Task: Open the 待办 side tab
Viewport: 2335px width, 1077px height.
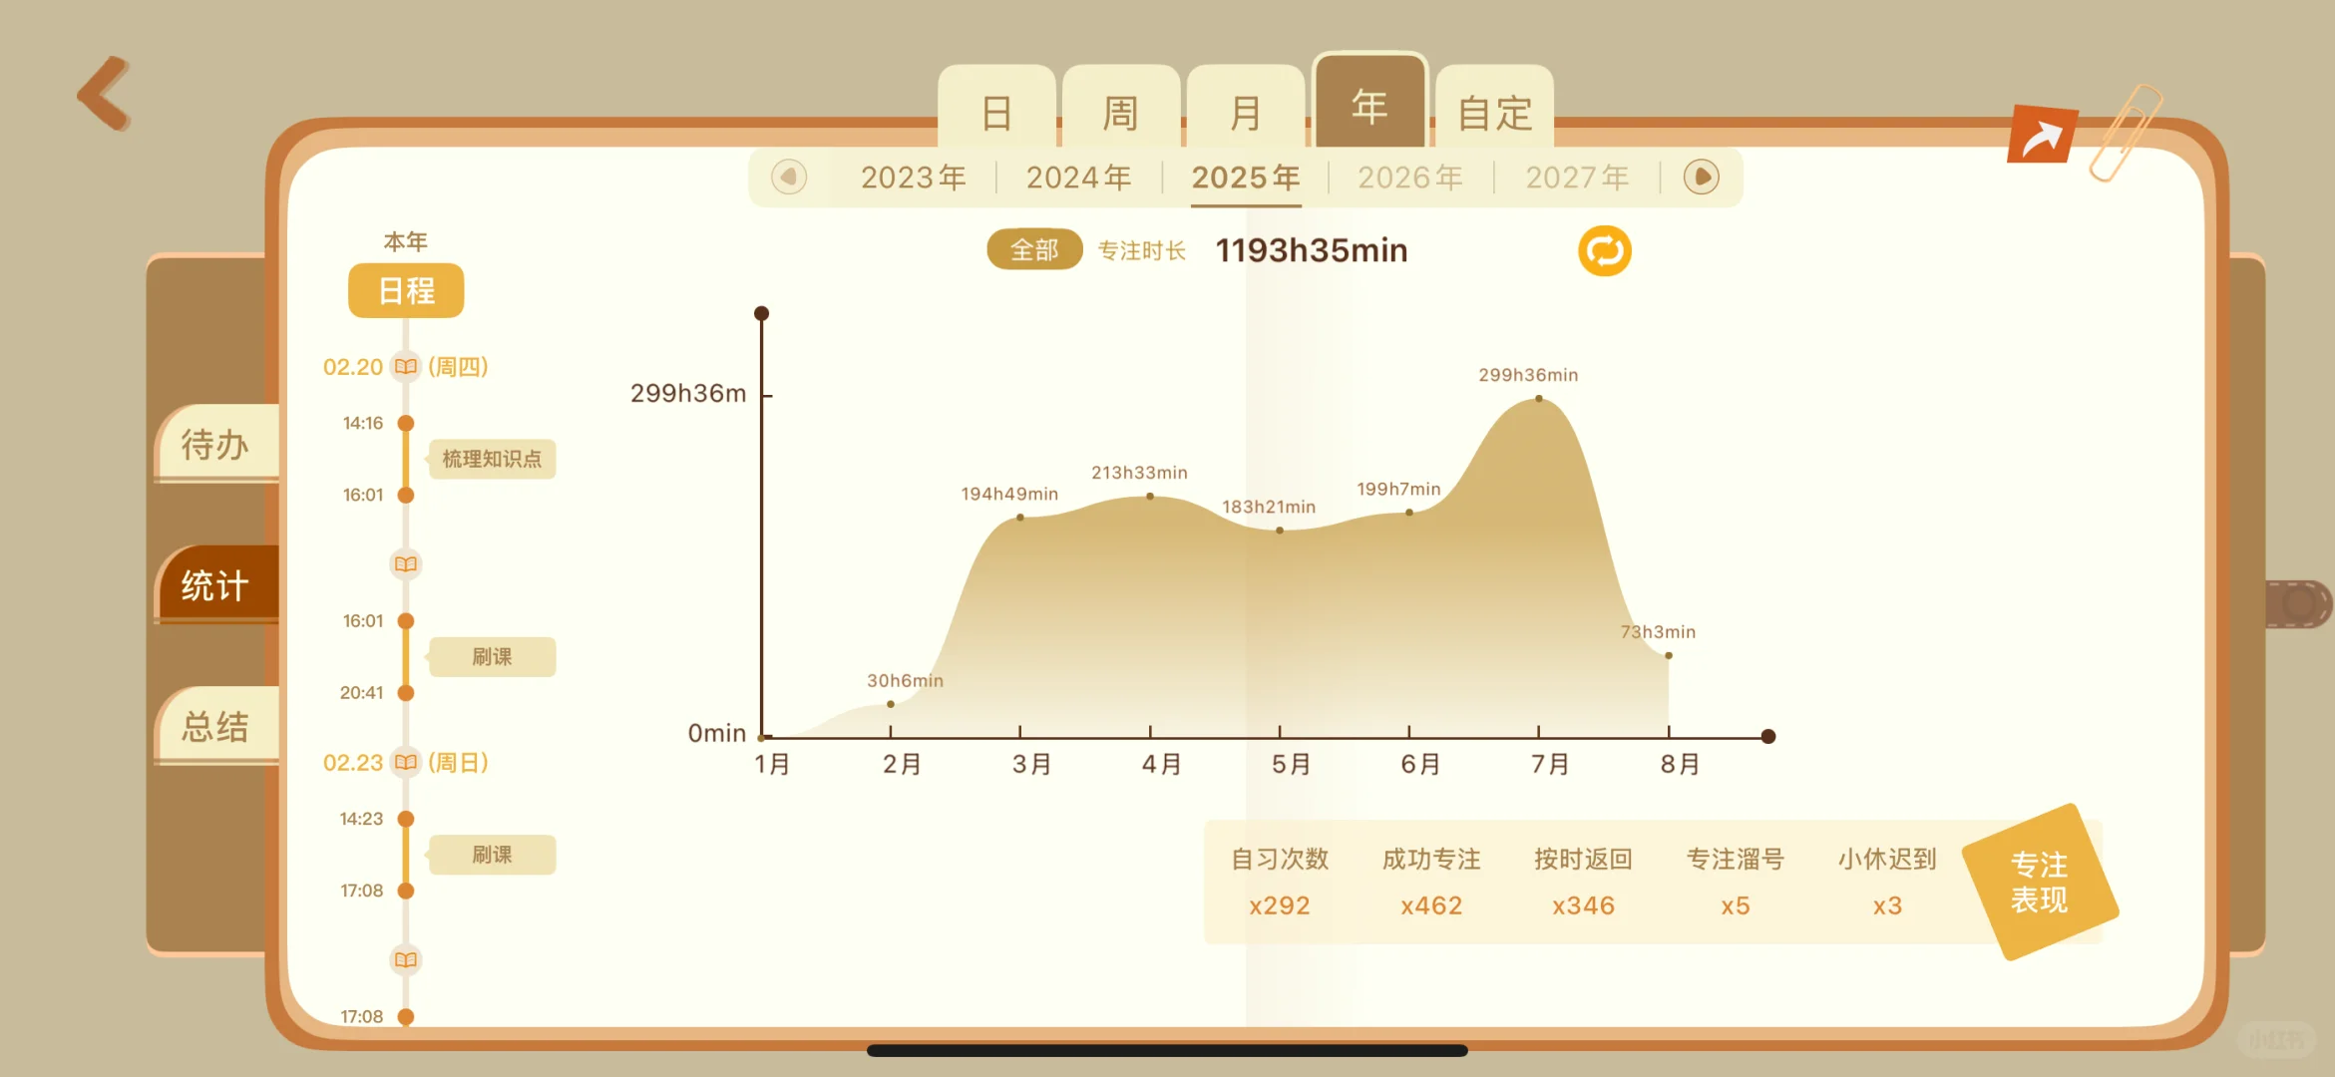Action: pos(215,445)
